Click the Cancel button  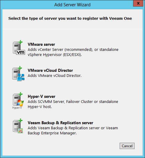[127, 146]
